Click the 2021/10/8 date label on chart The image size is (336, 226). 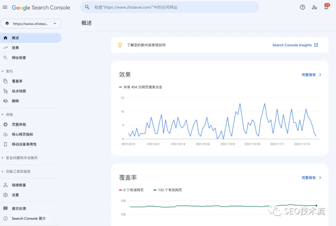[x=227, y=144]
